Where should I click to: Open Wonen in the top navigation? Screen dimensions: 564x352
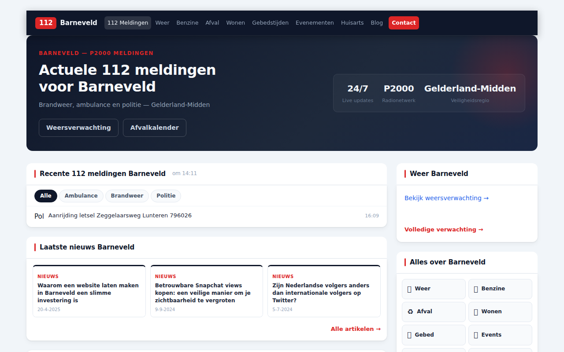pyautogui.click(x=236, y=23)
